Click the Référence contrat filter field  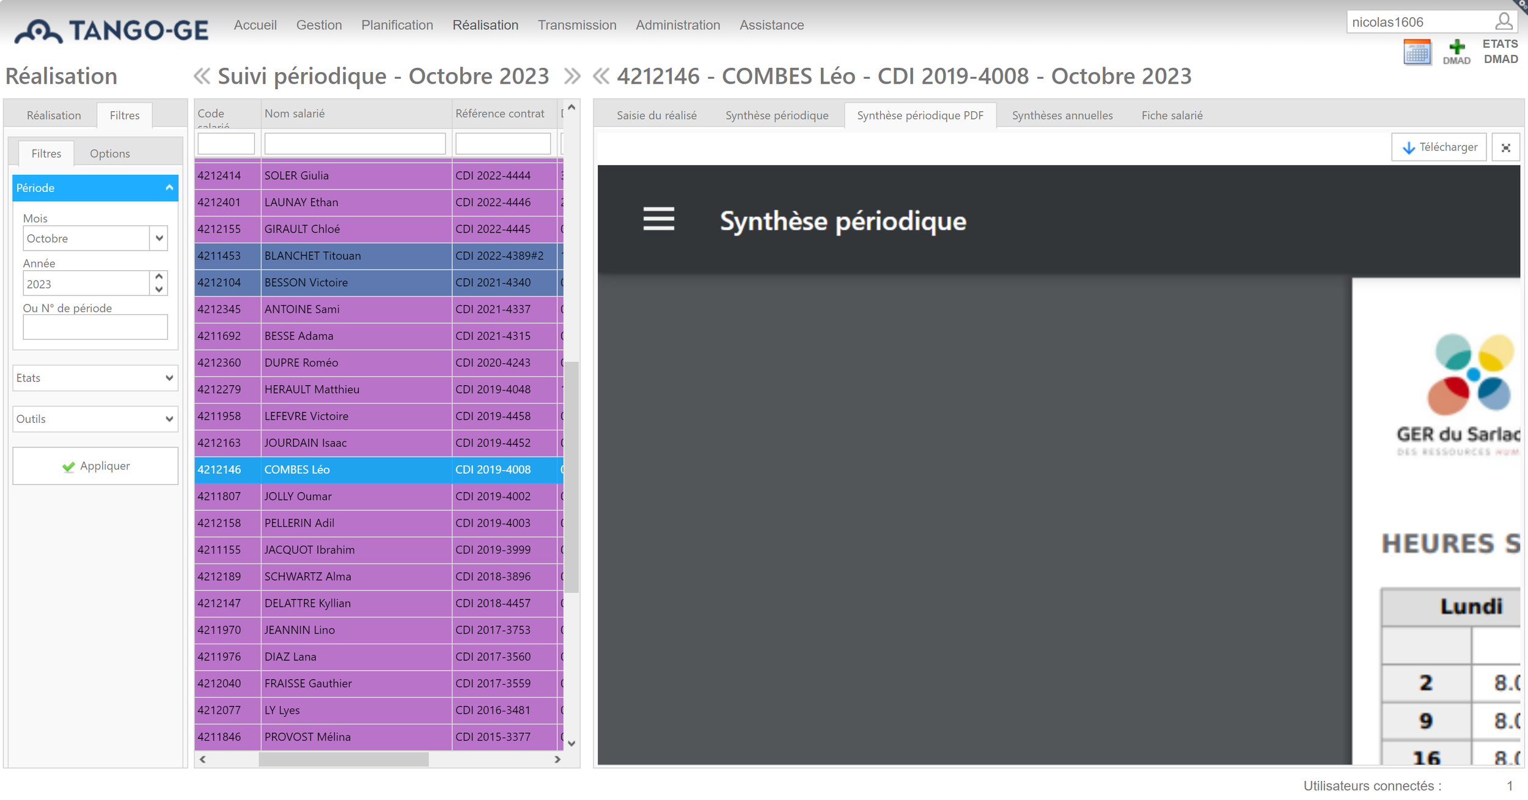point(503,144)
